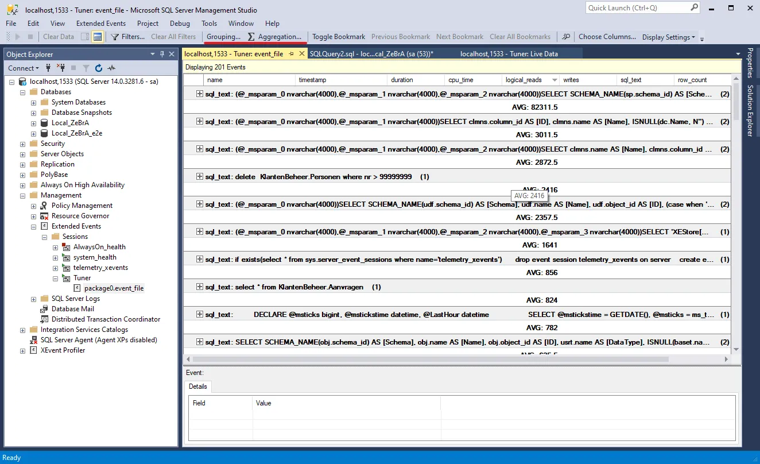Sort by the cpu_time column header
The width and height of the screenshot is (760, 464).
474,80
